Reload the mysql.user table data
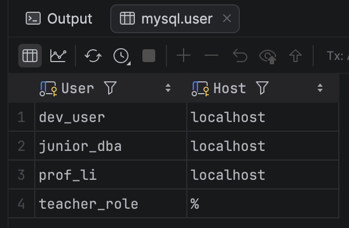Screen dimensions: 349x228 (93, 56)
